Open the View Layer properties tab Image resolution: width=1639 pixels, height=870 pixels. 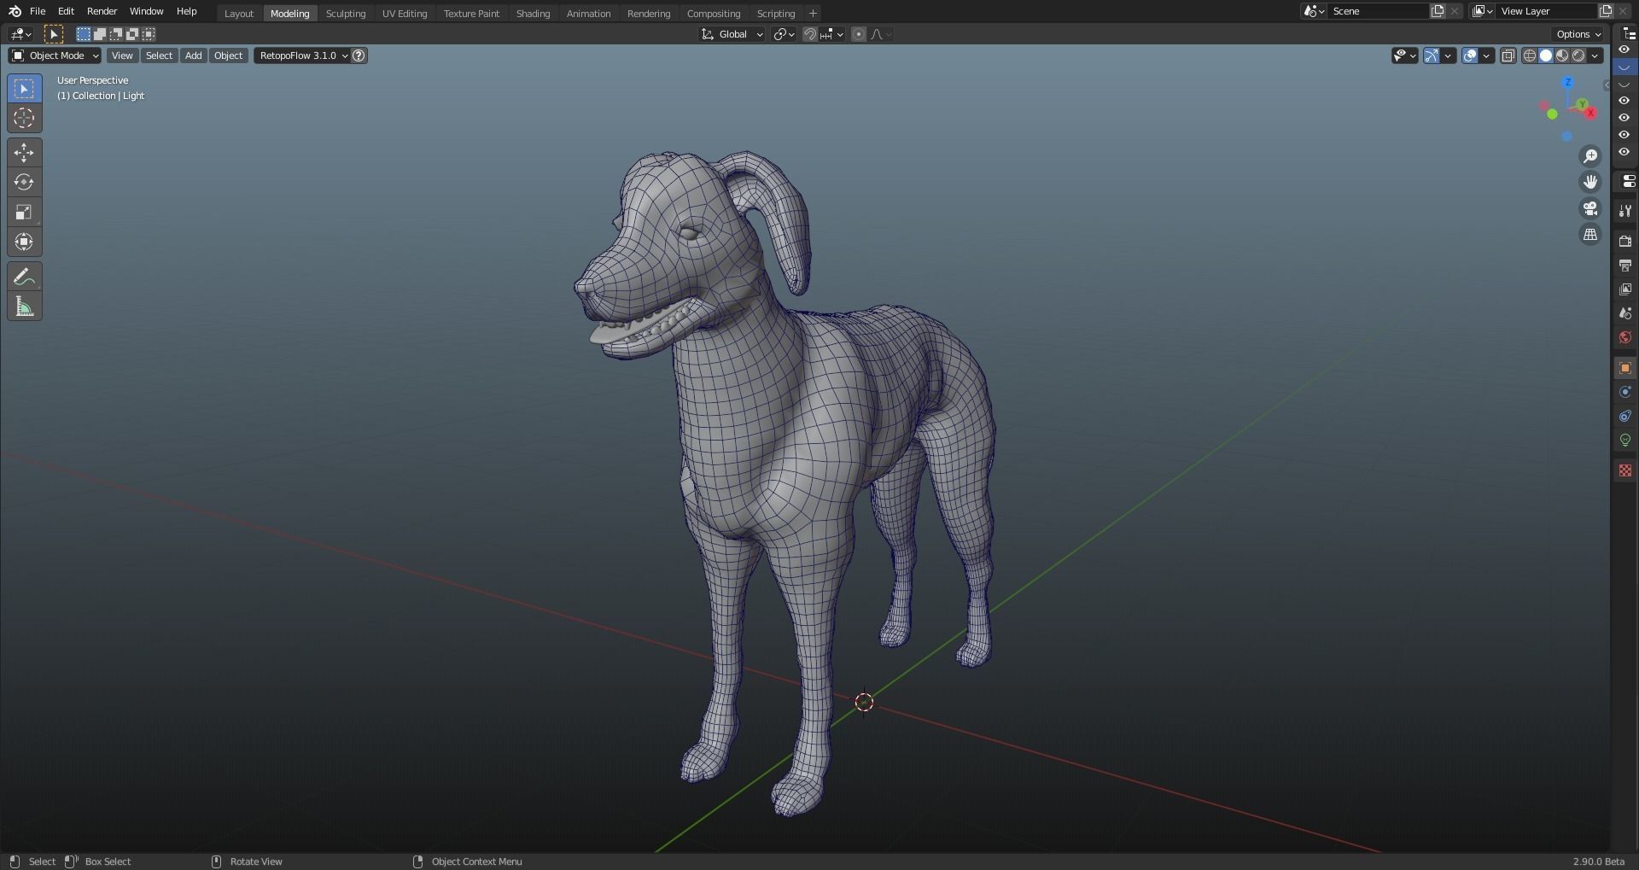click(x=1625, y=289)
